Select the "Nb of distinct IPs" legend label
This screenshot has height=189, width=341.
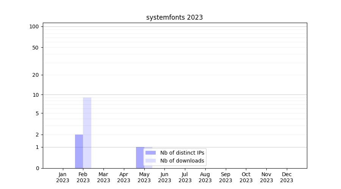pos(182,153)
